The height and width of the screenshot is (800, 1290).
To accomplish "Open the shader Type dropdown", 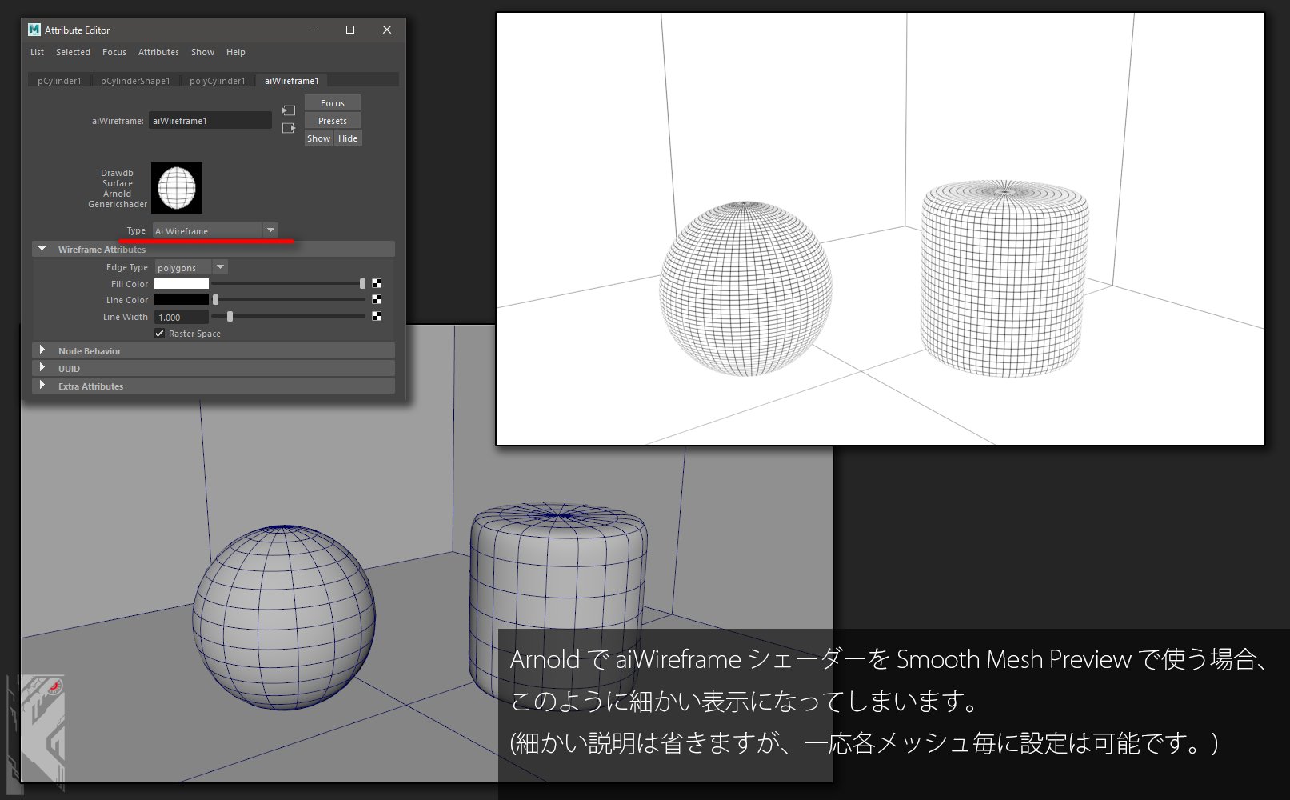I will [215, 230].
